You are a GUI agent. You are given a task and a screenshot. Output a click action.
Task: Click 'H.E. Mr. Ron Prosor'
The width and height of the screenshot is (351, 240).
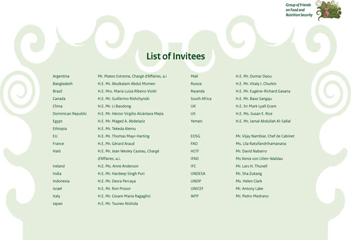114,189
